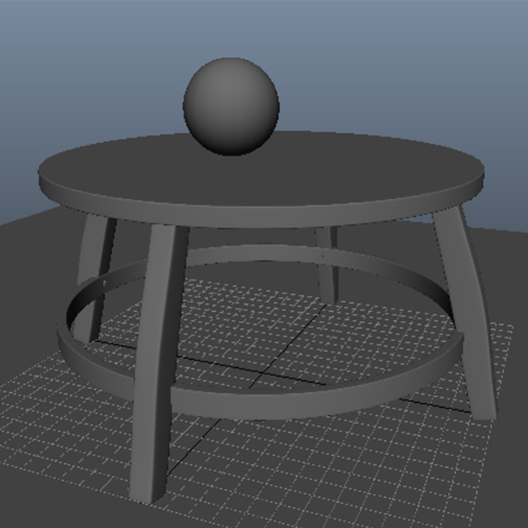
Task: Select the small rear leg behind ring
Action: pos(327,266)
